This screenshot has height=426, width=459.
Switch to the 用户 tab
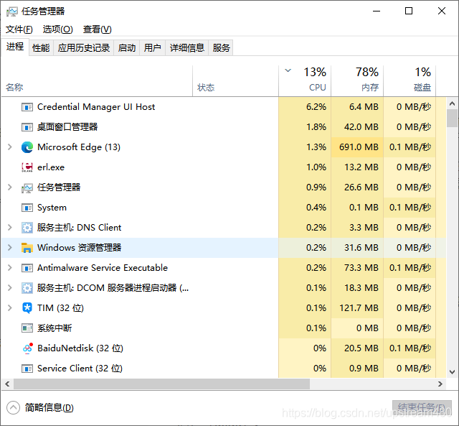click(x=153, y=48)
